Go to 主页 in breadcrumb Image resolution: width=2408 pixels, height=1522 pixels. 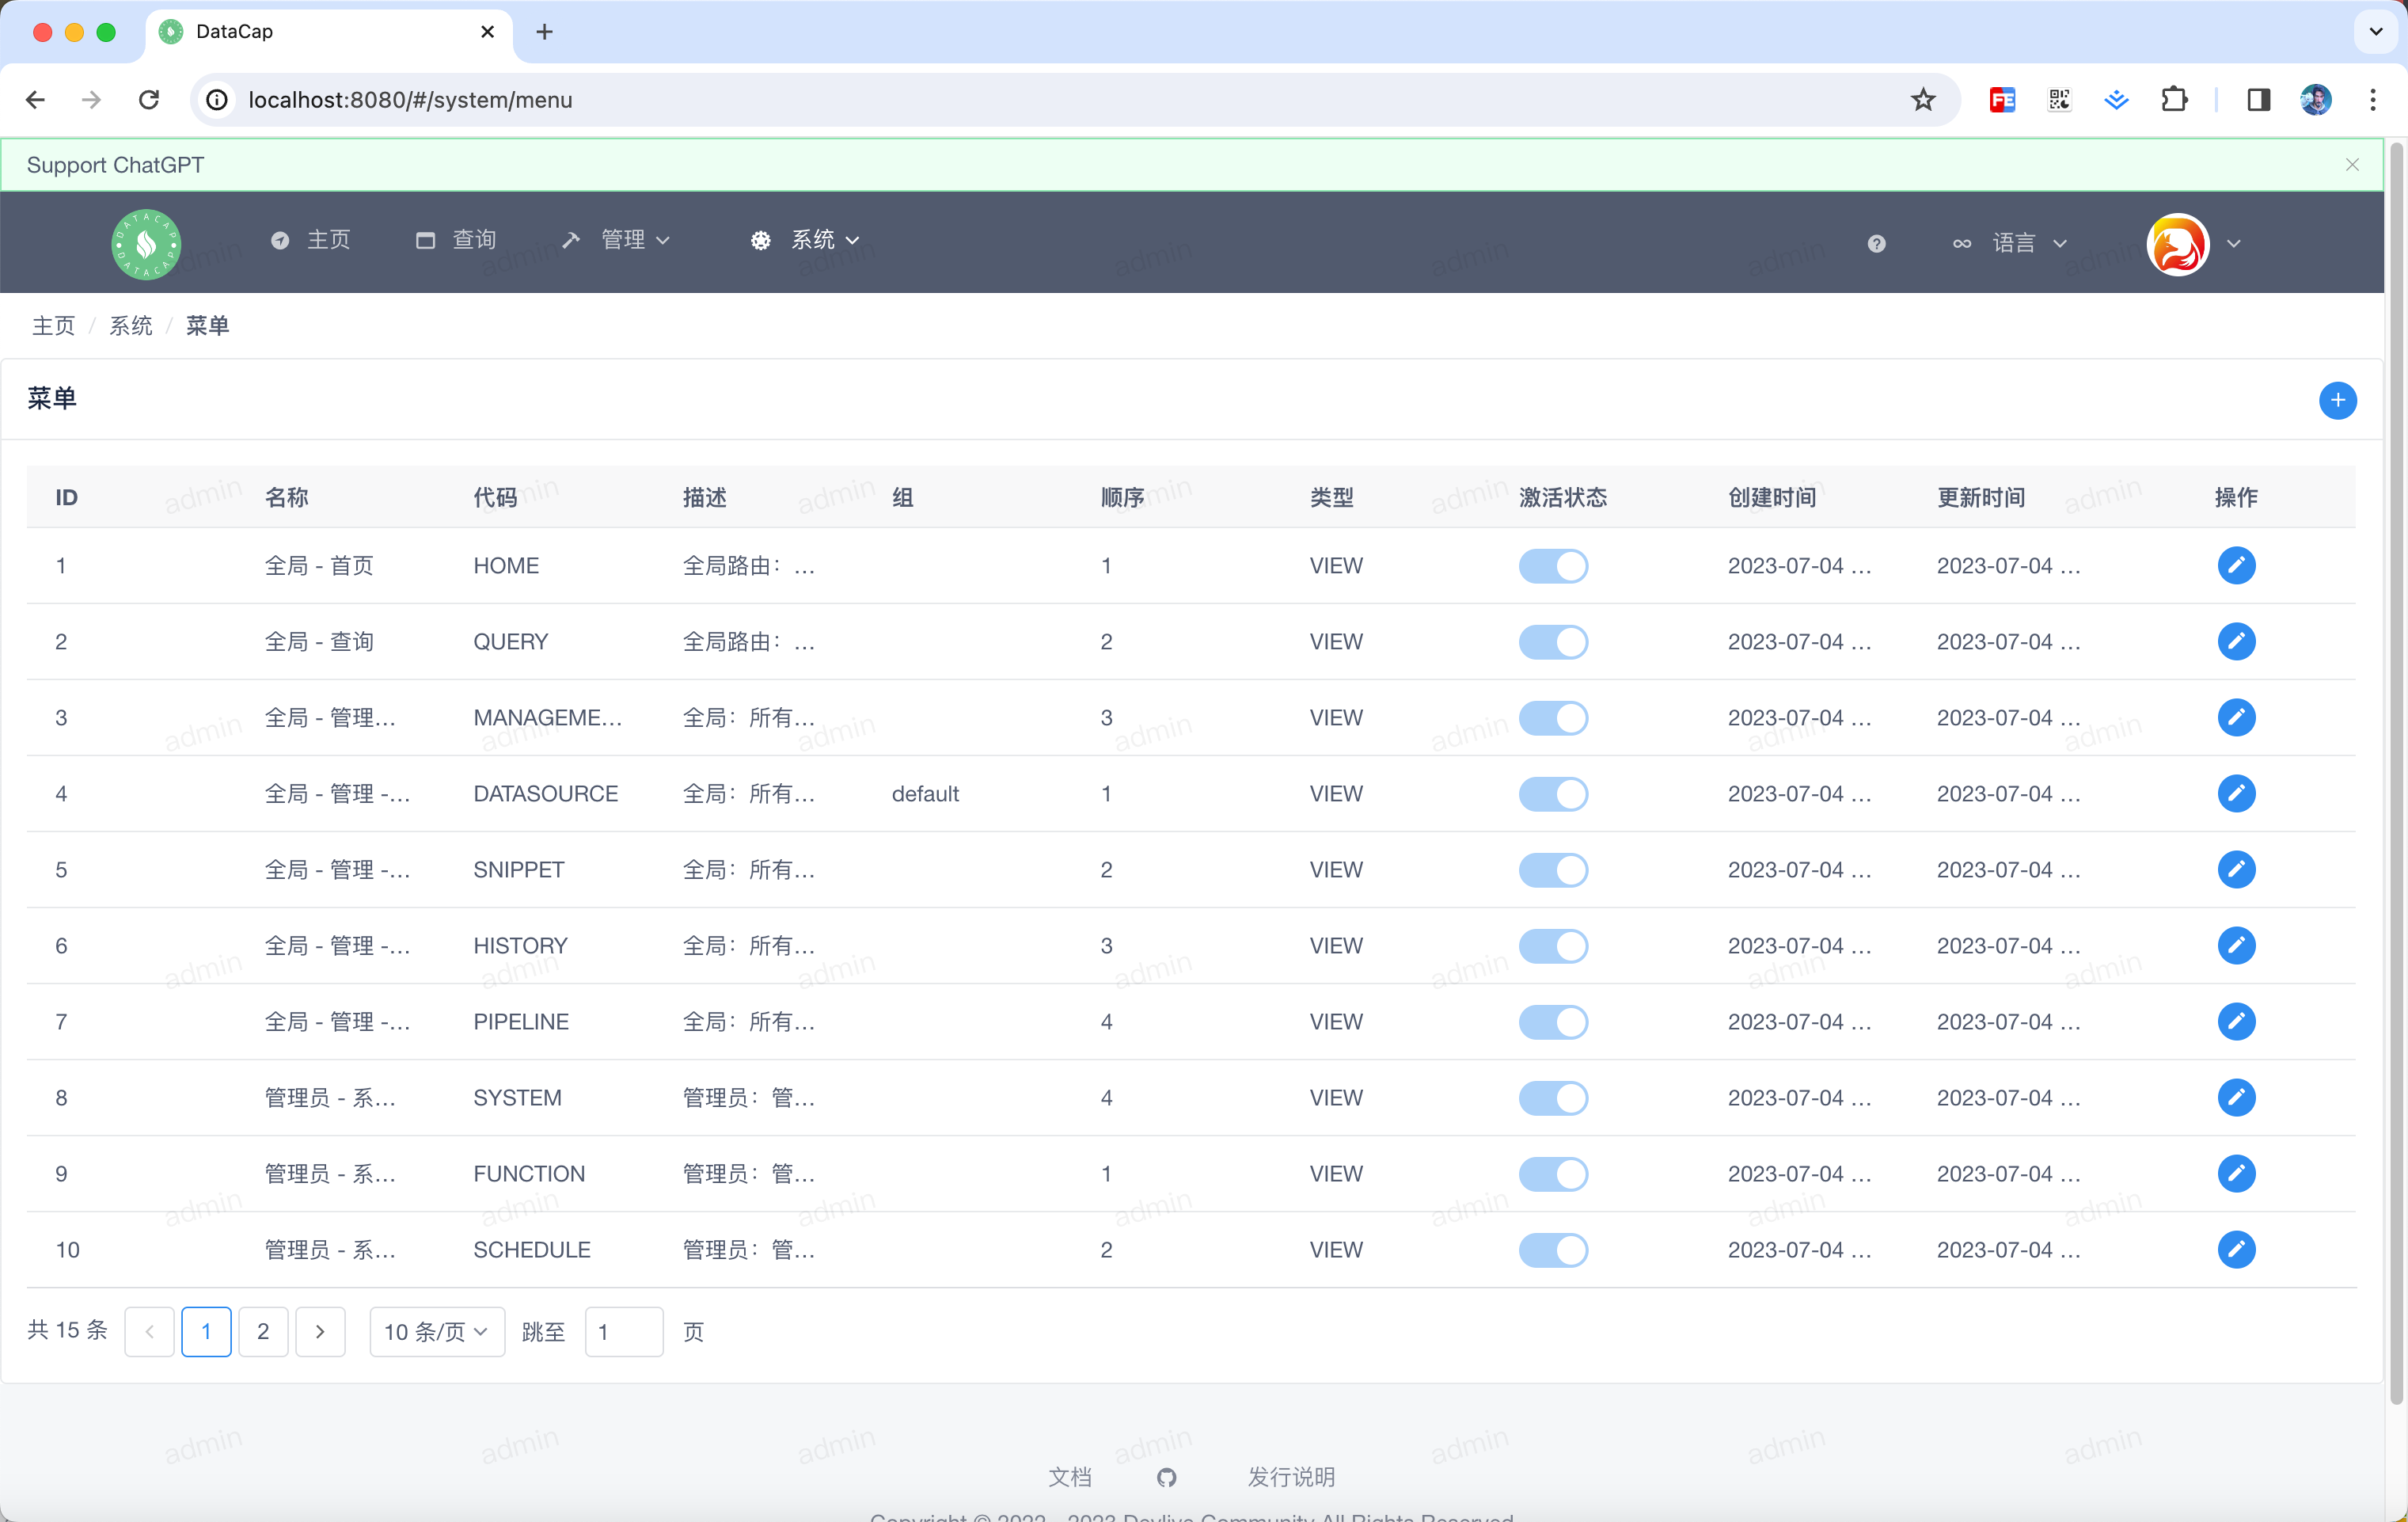pos(53,325)
